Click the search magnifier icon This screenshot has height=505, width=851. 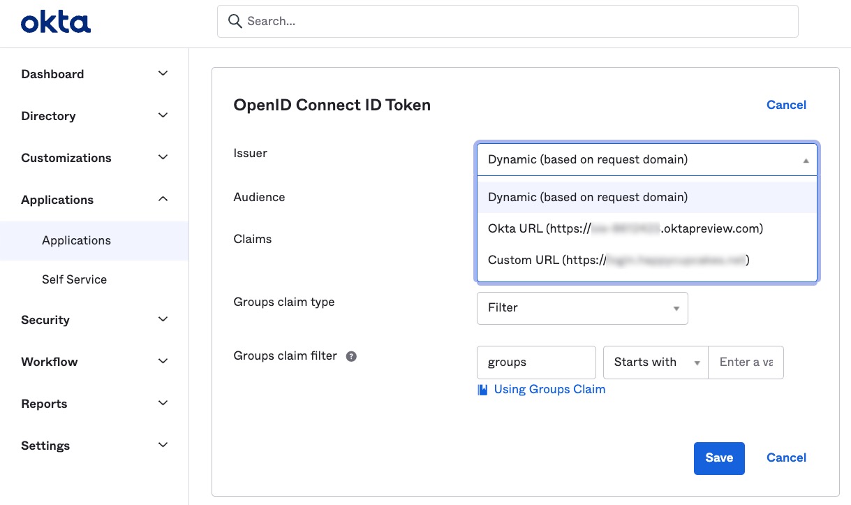click(235, 22)
